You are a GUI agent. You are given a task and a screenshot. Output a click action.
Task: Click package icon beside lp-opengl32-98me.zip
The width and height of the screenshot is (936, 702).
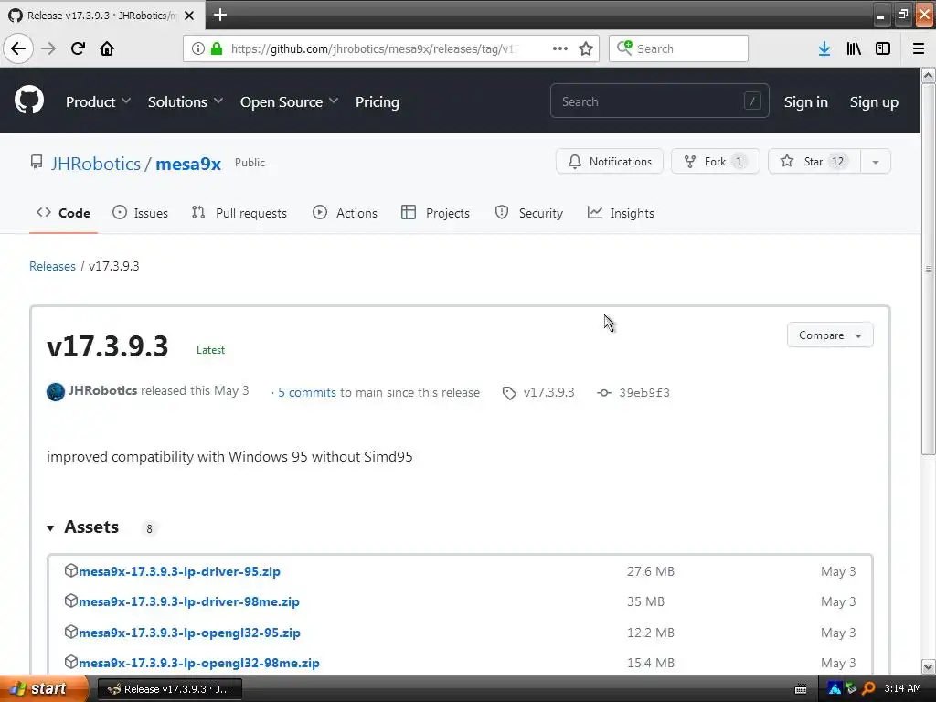coord(71,662)
